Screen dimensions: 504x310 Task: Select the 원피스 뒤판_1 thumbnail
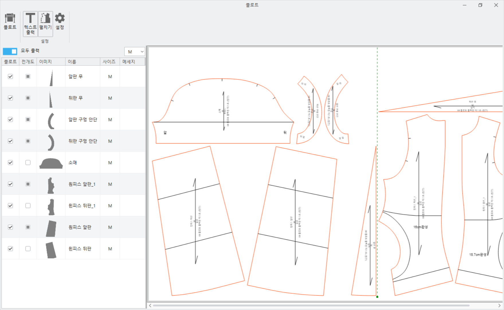(51, 207)
